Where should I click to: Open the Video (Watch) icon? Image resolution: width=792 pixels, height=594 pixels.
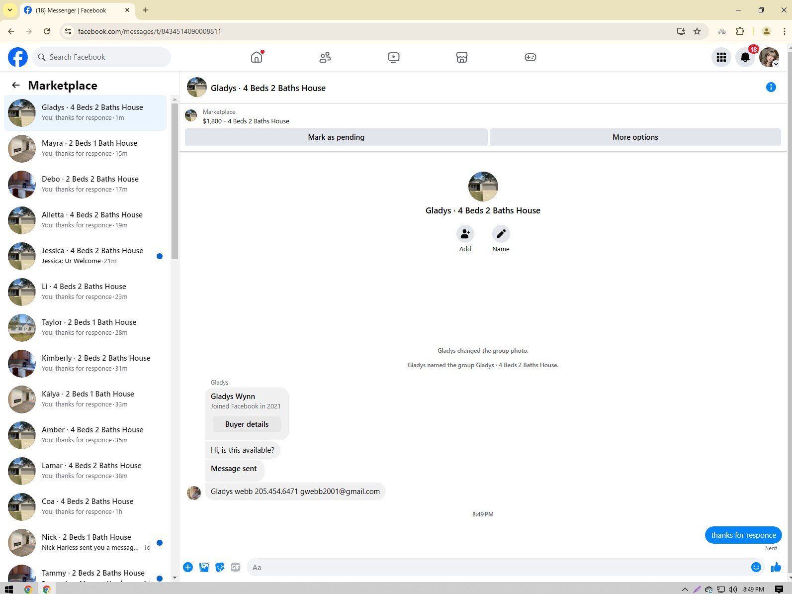pyautogui.click(x=394, y=57)
